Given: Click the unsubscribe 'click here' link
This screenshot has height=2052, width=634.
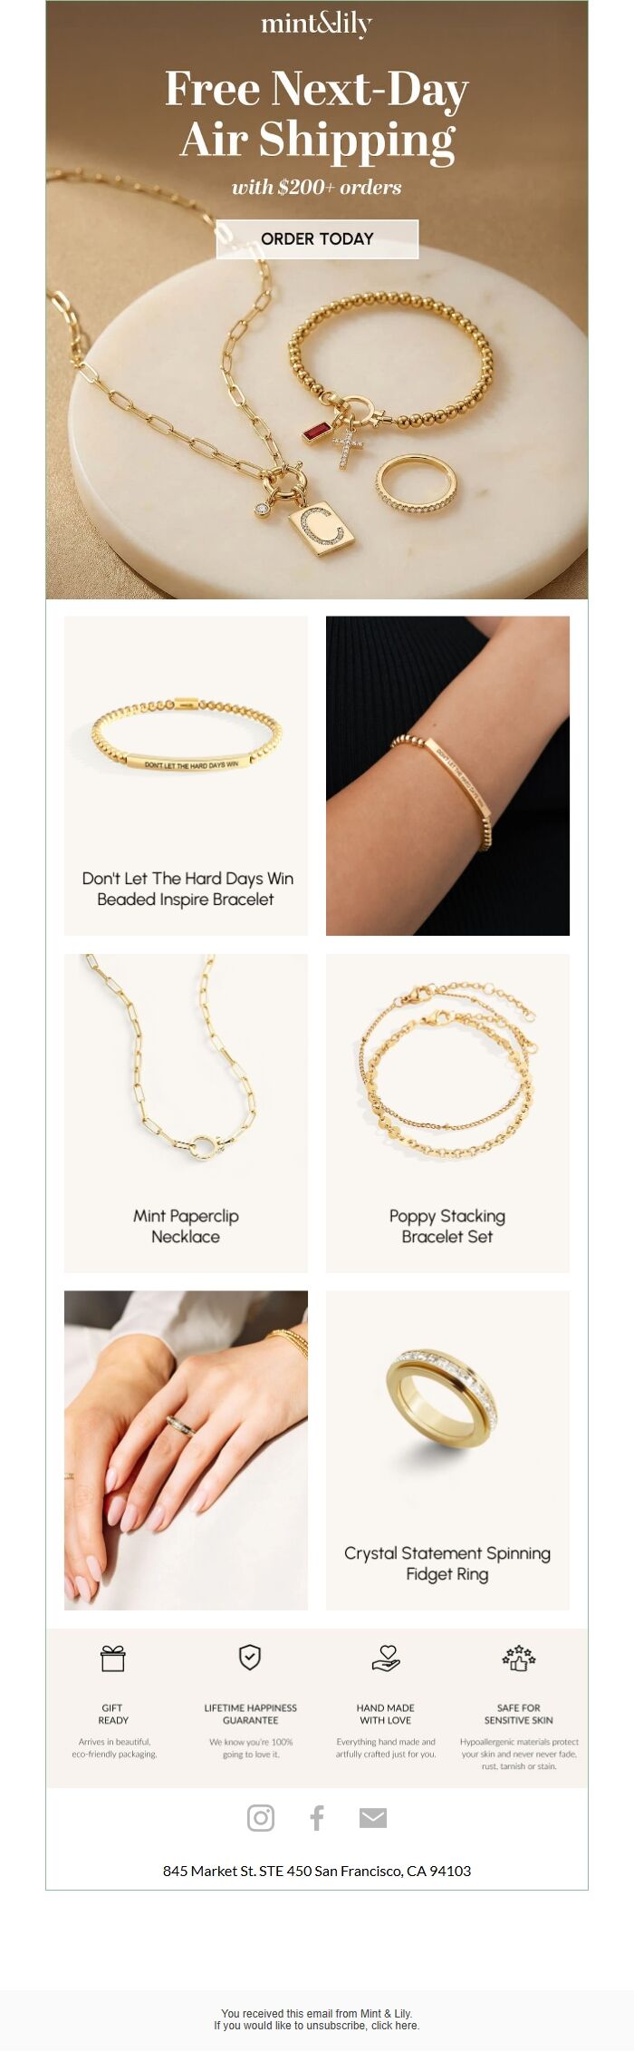Looking at the screenshot, I should tap(395, 2025).
